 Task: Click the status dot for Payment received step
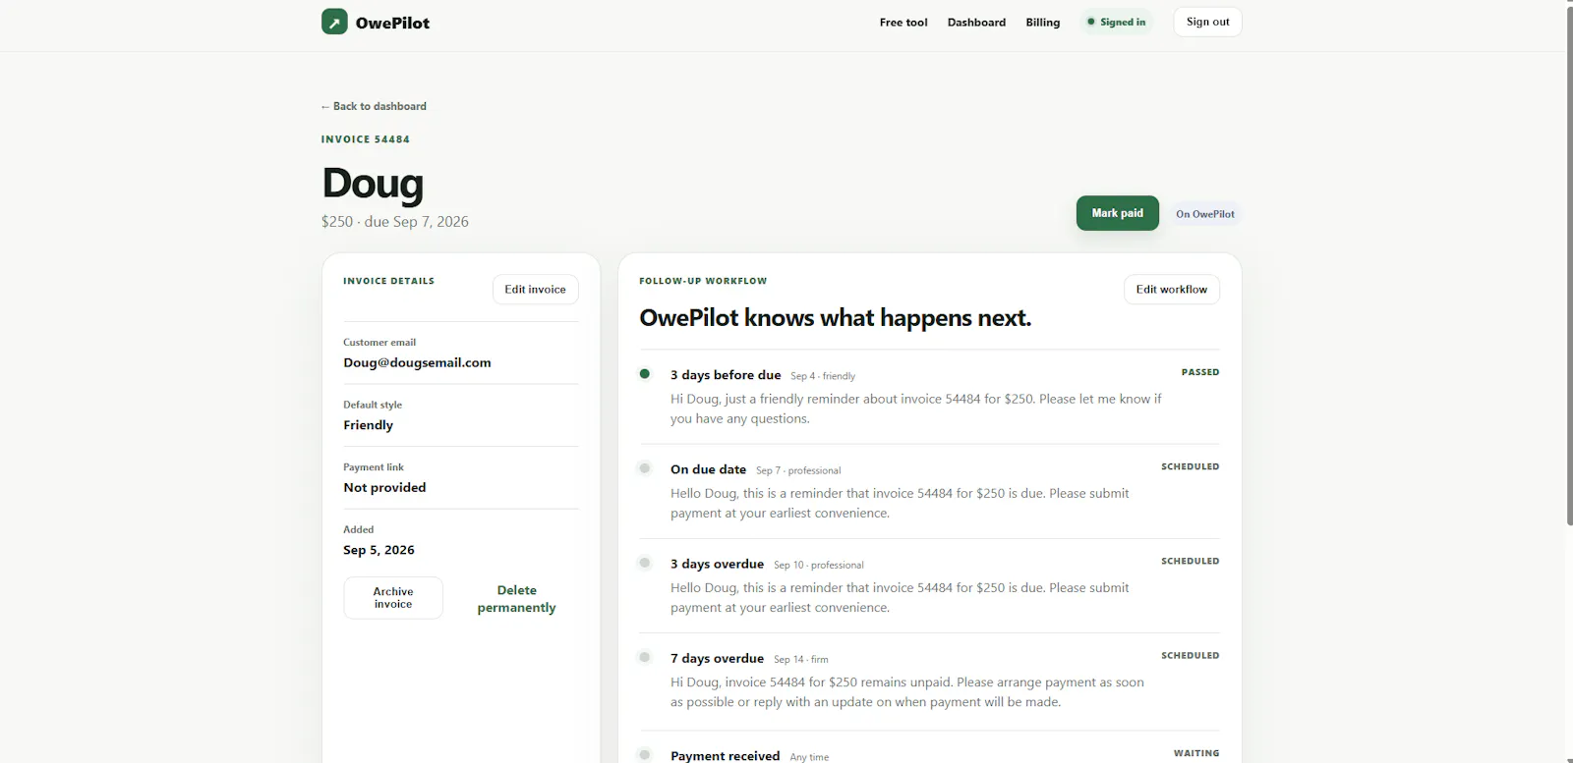645,754
